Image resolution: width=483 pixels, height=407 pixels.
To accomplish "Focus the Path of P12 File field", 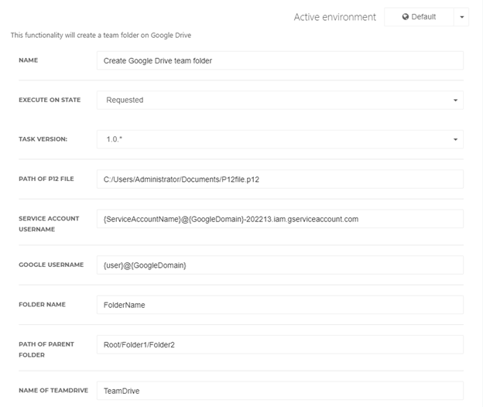I will pos(280,180).
